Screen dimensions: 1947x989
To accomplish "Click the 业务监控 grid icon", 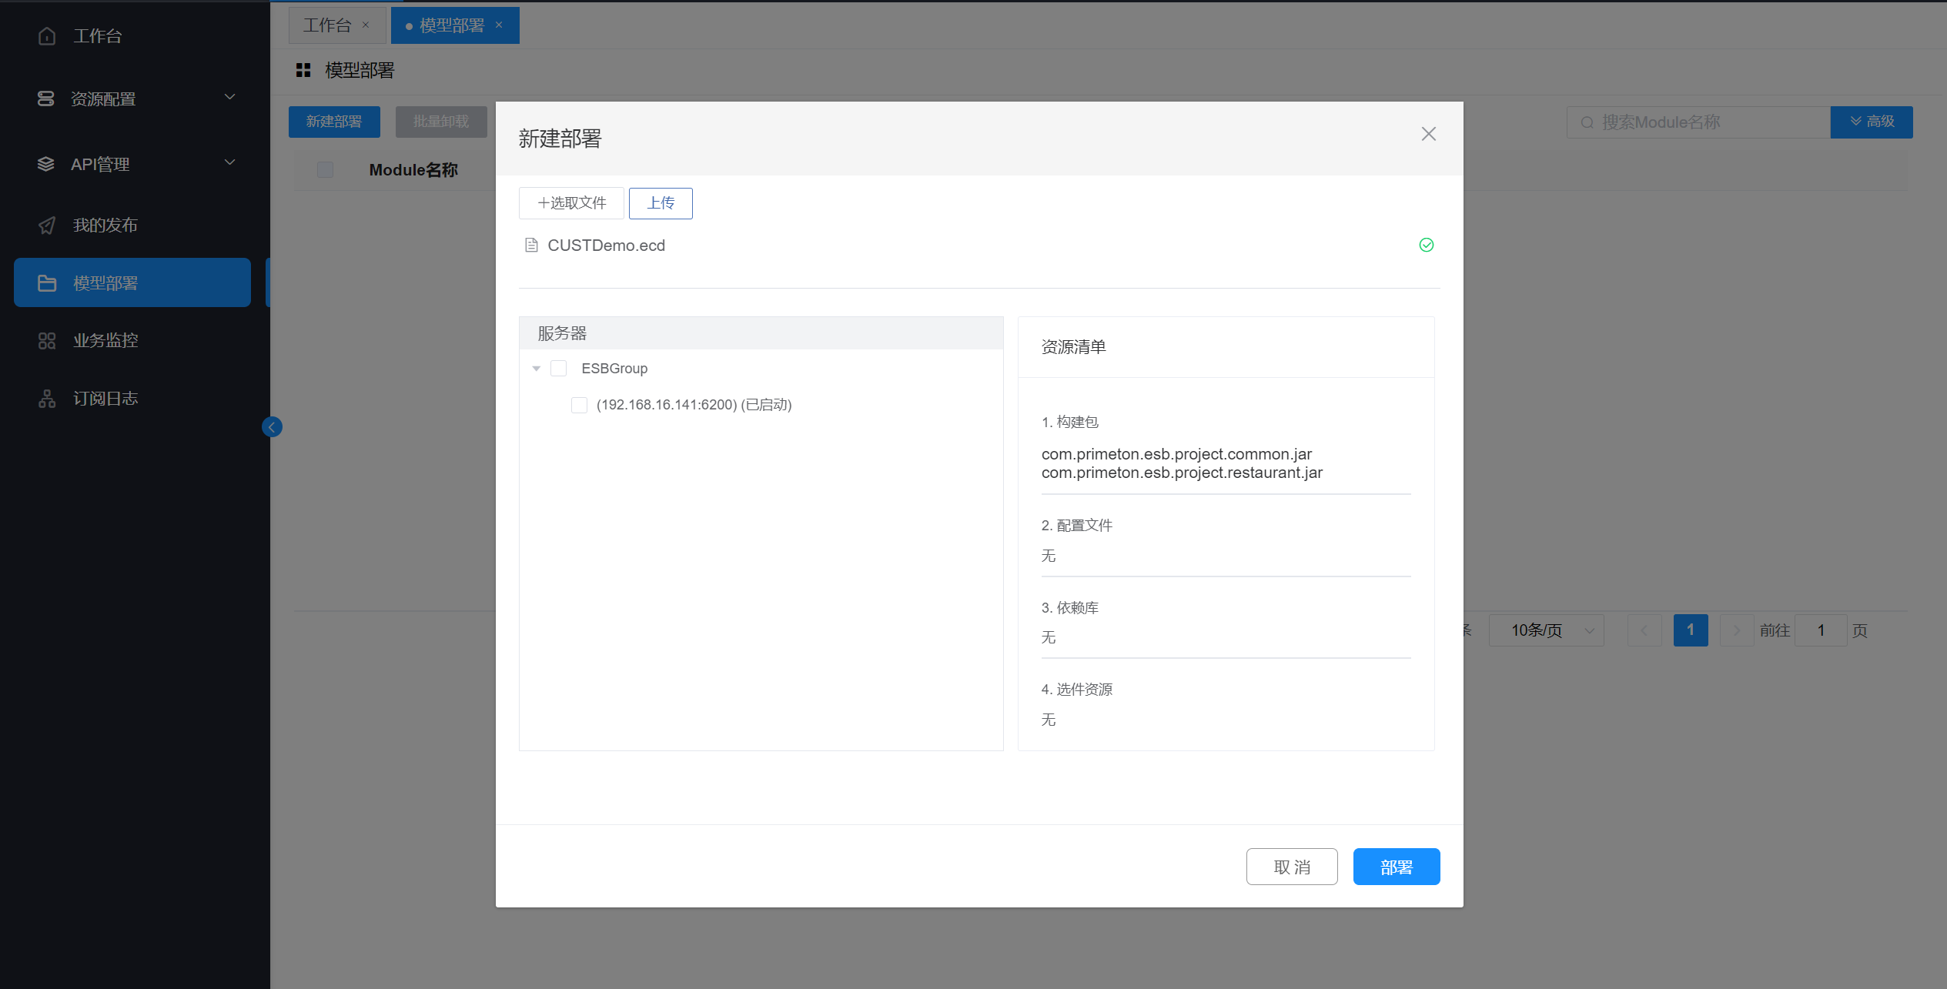I will [47, 341].
